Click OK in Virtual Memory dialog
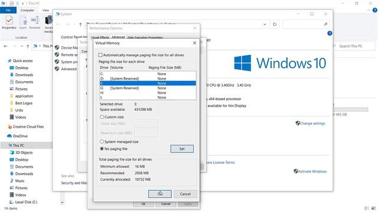Viewport: 378px width, 212px height. pyautogui.click(x=160, y=194)
